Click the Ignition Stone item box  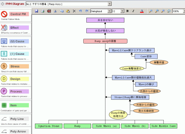pos(49,126)
